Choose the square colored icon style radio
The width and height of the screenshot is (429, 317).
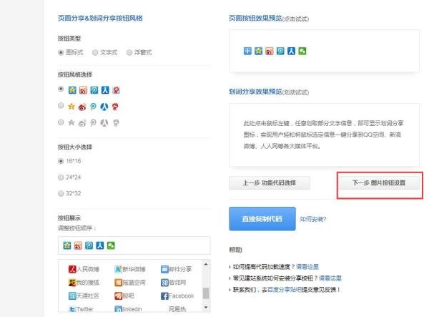[61, 89]
